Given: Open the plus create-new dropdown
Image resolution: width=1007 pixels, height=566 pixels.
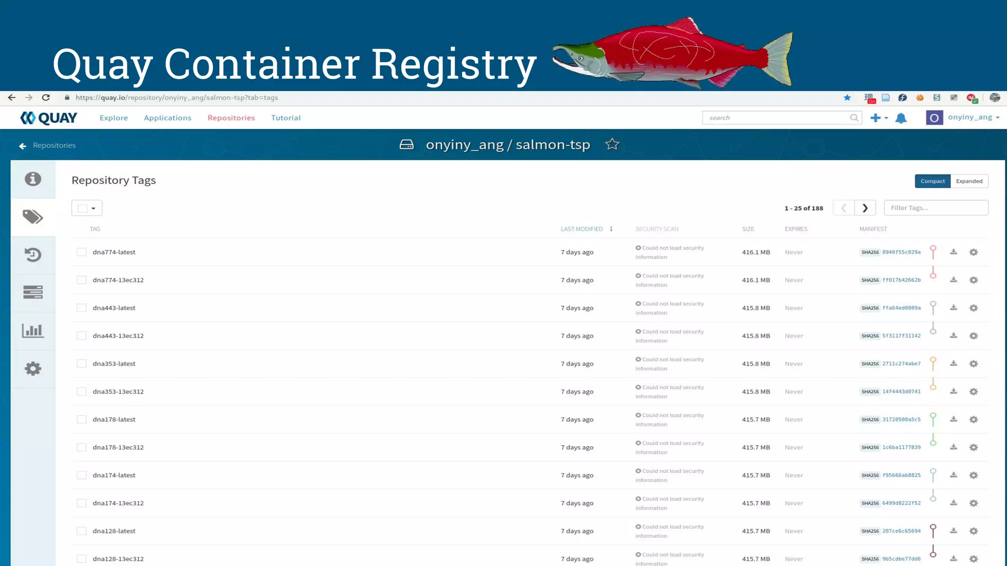Looking at the screenshot, I should [879, 118].
